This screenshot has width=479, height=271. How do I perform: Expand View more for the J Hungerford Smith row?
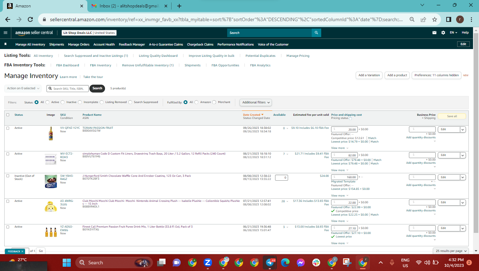340,195
